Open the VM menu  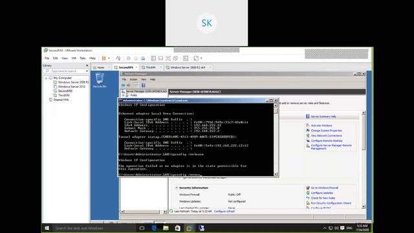[x=74, y=58]
